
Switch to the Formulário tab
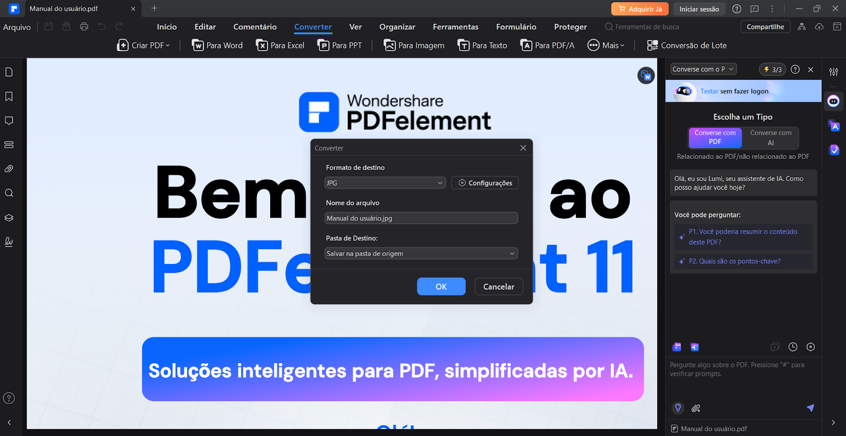coord(516,26)
